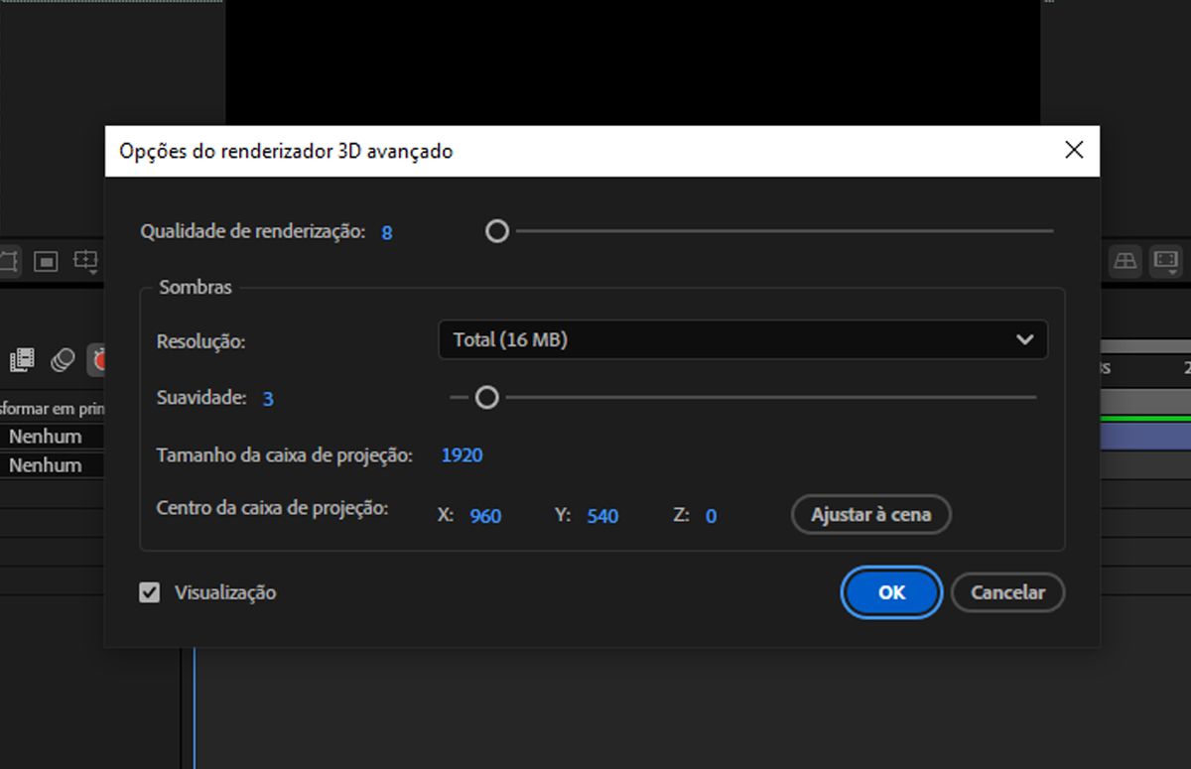1191x769 pixels.
Task: Toggle preview on in the renderer dialog
Action: 149,592
